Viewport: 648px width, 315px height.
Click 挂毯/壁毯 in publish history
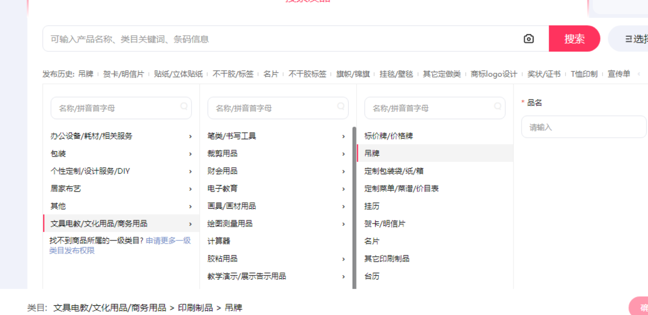tap(396, 74)
